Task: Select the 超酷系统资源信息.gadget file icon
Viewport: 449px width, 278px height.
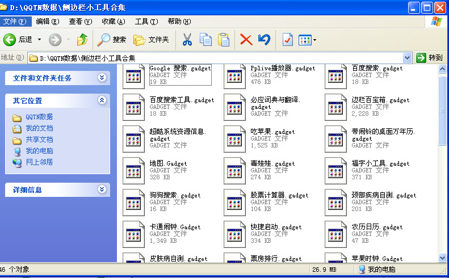Action: (133, 139)
